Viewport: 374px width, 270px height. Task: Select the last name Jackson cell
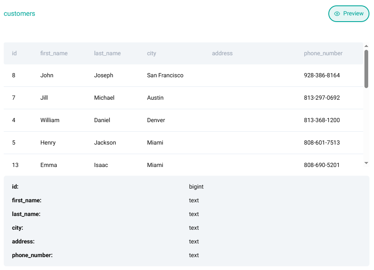[105, 142]
